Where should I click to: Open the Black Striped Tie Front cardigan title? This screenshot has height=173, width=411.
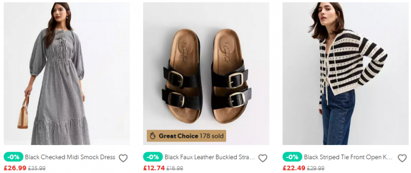348,157
